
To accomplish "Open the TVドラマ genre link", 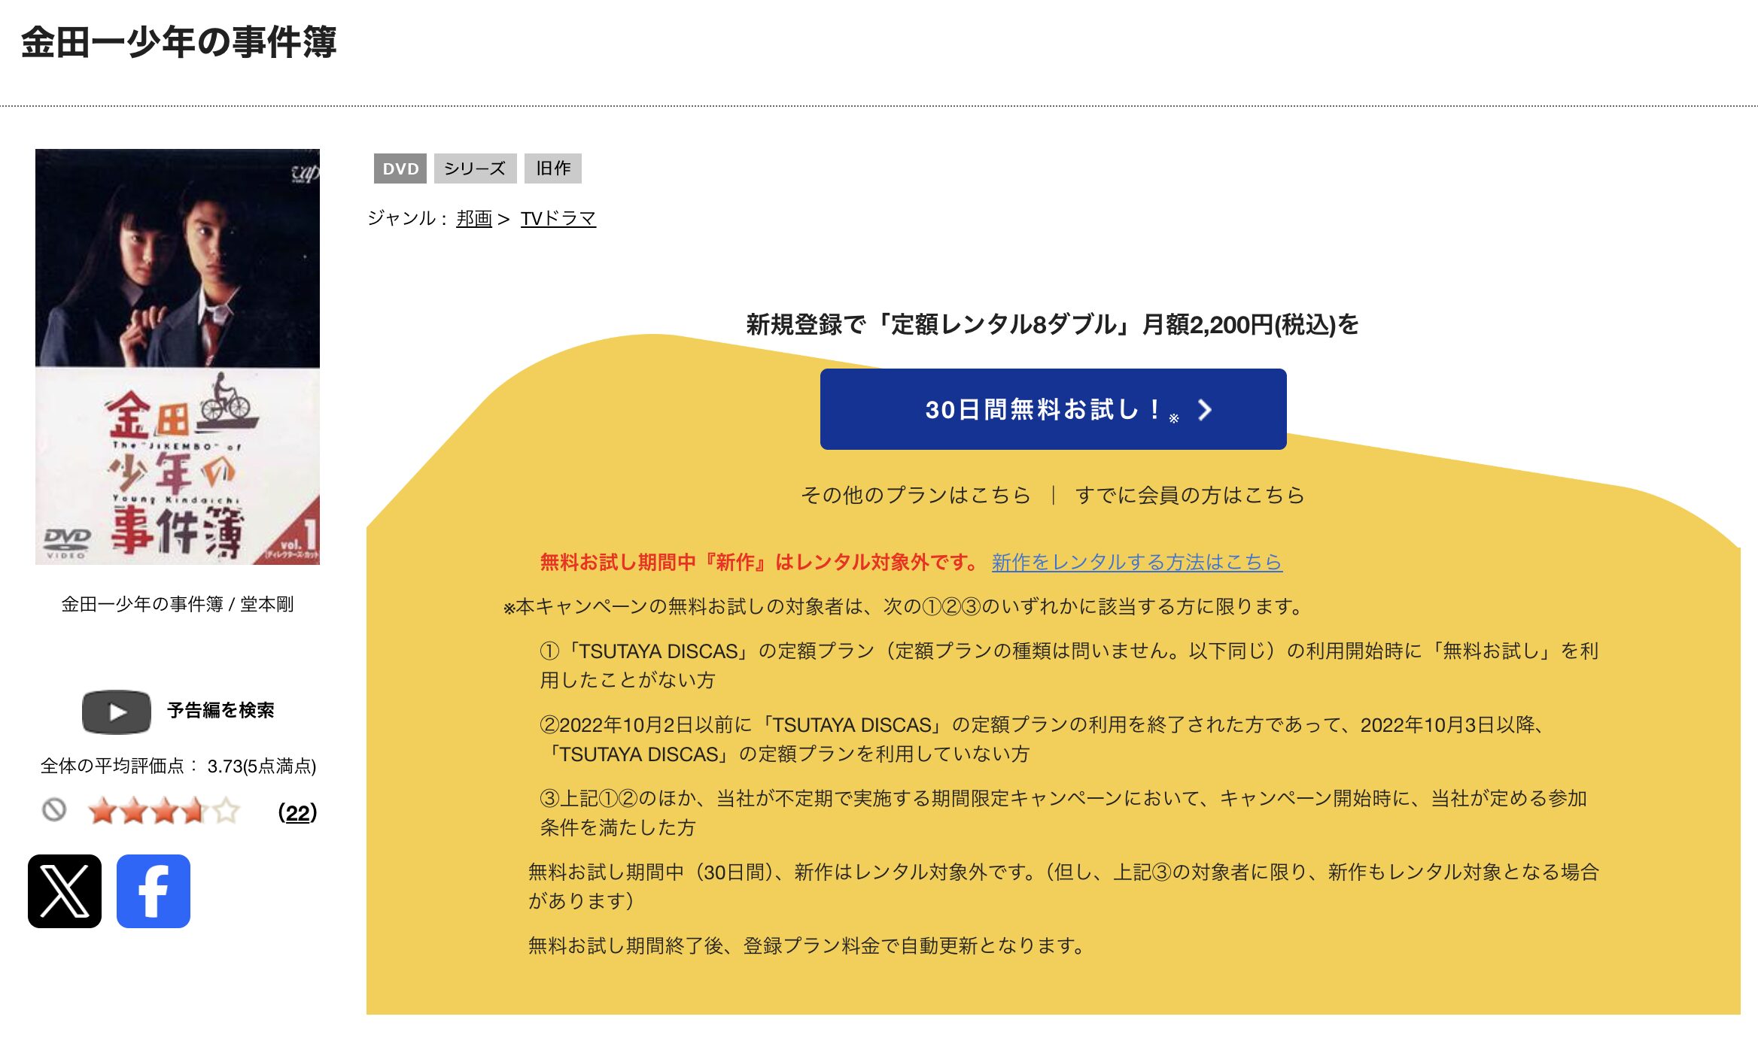I will coord(558,218).
